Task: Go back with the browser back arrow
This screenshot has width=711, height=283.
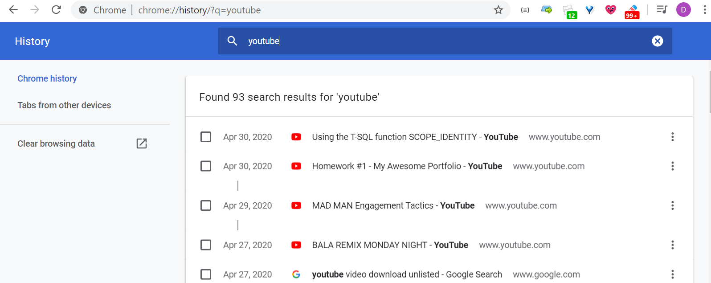Action: [13, 10]
